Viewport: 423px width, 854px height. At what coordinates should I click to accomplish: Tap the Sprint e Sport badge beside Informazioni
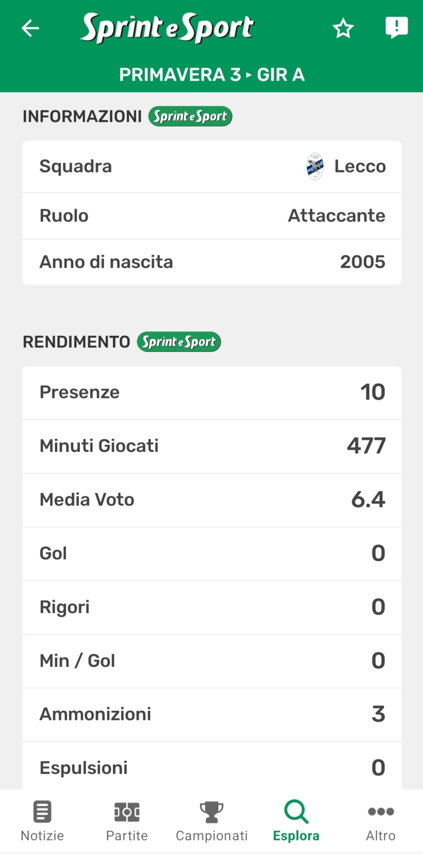pyautogui.click(x=190, y=117)
